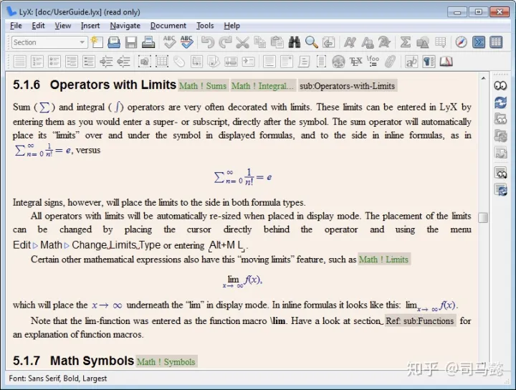516x390 pixels.
Task: Click the Undo arrow icon
Action: point(208,42)
